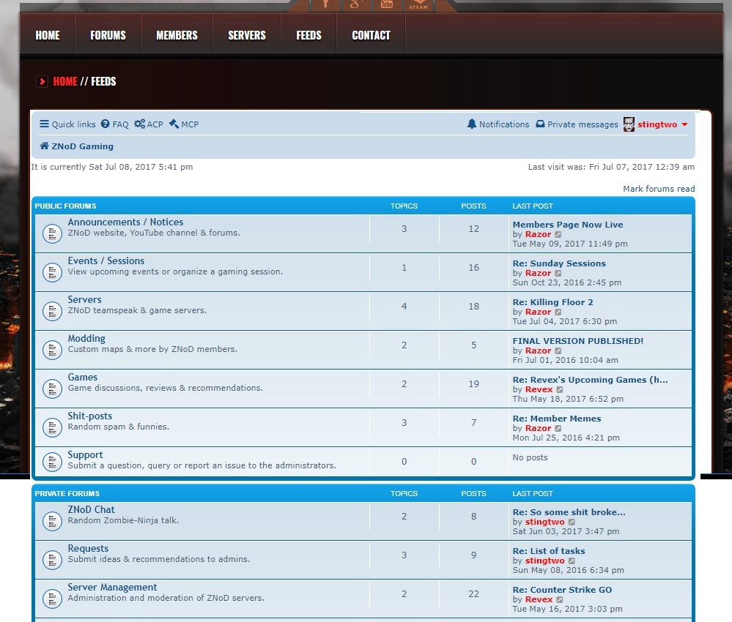The height and width of the screenshot is (622, 732).
Task: Click the ACP gears icon
Action: (x=139, y=124)
